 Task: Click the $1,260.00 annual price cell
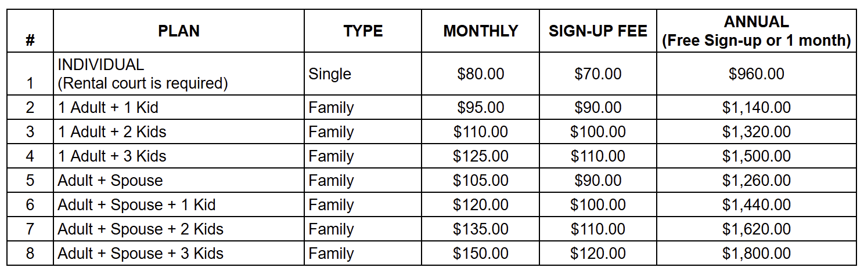pos(756,181)
